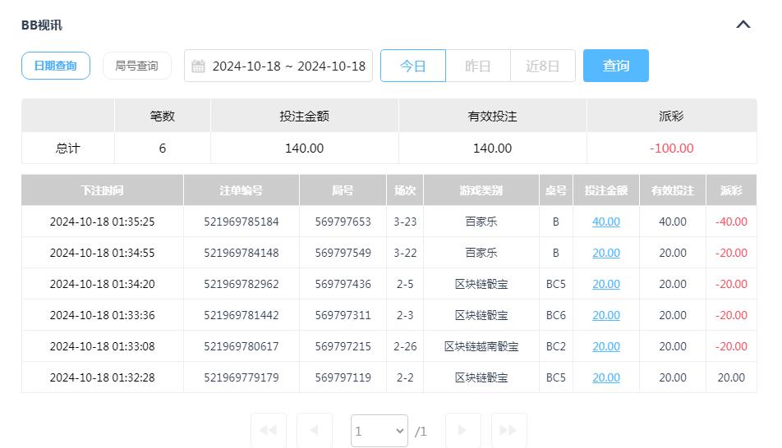Viewport: 782px width, 448px height.
Task: Go to next page arrow
Action: (x=462, y=430)
